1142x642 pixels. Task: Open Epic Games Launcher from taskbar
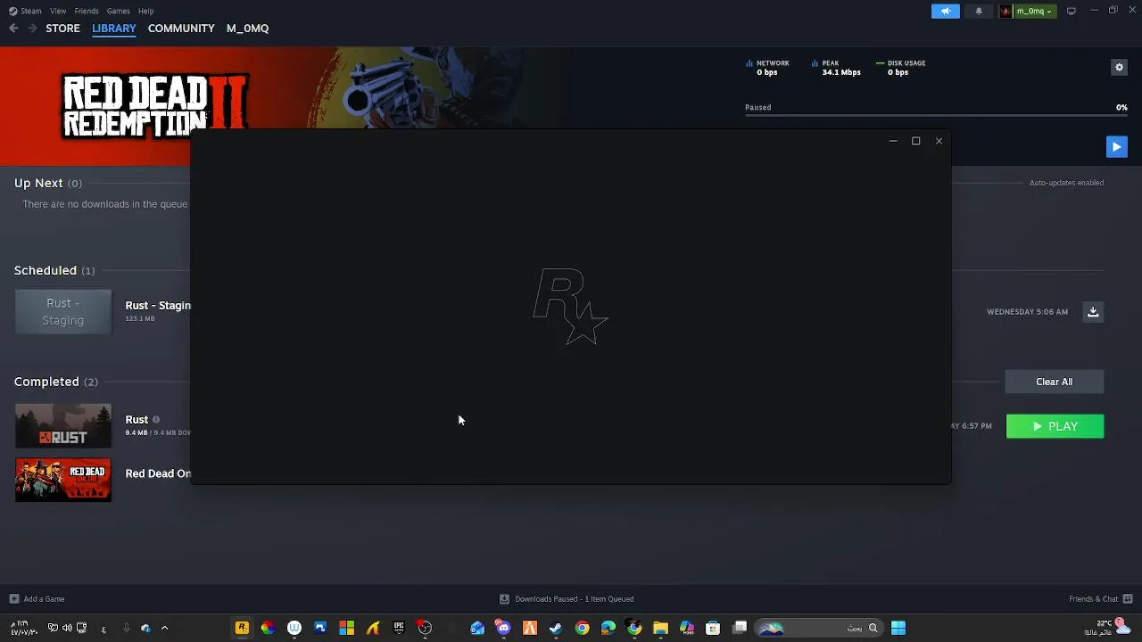pos(399,628)
